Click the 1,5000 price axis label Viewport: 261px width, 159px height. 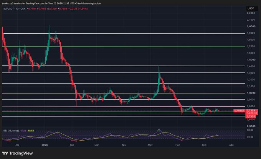click(251, 60)
